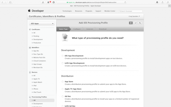
Task: Choose the App Store distribution option
Action: [62, 82]
